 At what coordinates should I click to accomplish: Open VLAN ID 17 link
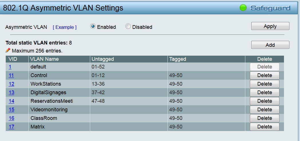11,127
